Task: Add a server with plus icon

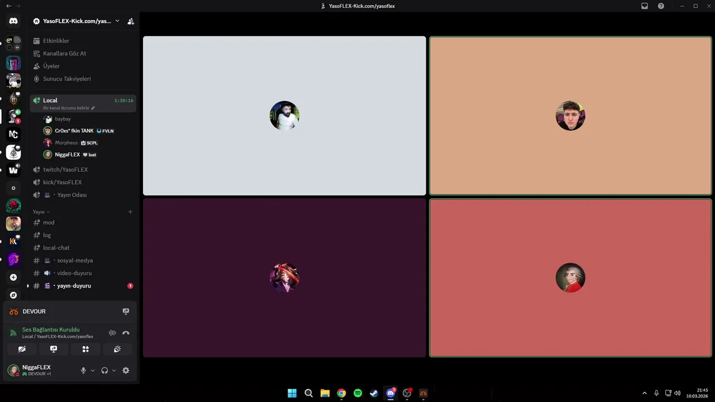Action: [x=13, y=277]
